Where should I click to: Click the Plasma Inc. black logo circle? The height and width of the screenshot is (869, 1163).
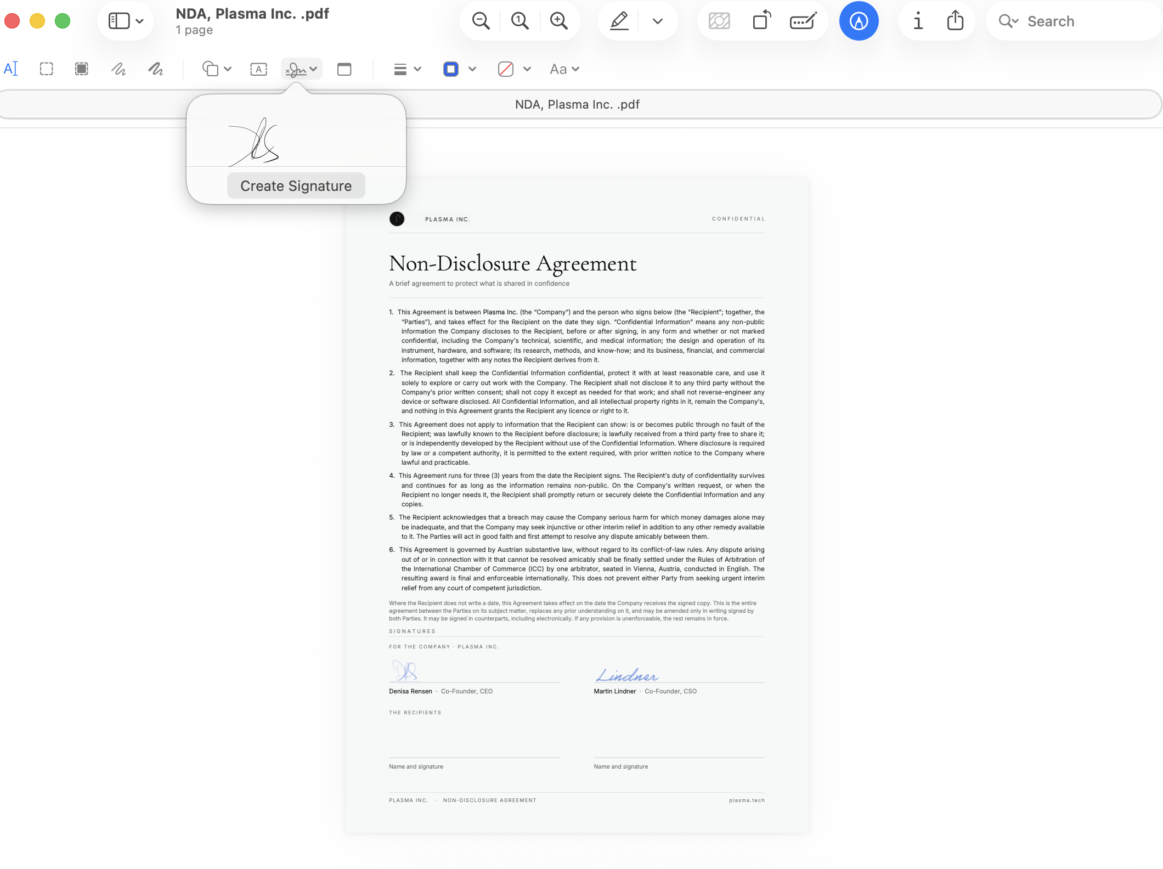pos(397,219)
